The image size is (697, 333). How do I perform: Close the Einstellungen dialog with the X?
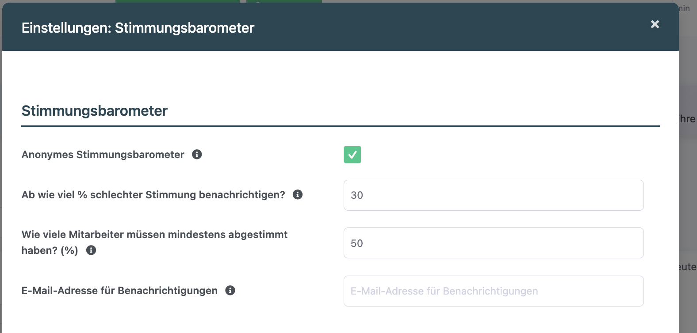point(655,24)
